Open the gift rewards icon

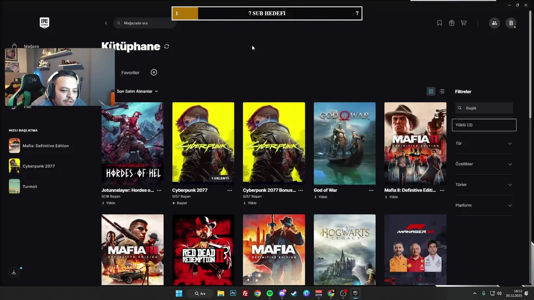click(451, 23)
